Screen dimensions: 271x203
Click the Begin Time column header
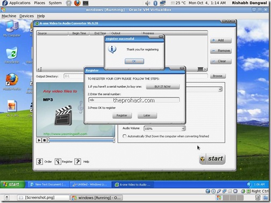point(79,33)
